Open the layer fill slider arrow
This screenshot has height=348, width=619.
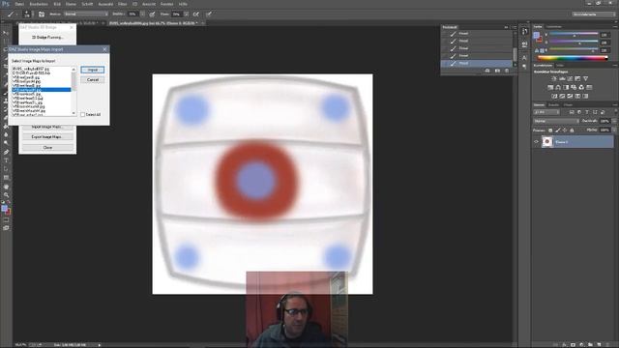click(x=614, y=130)
